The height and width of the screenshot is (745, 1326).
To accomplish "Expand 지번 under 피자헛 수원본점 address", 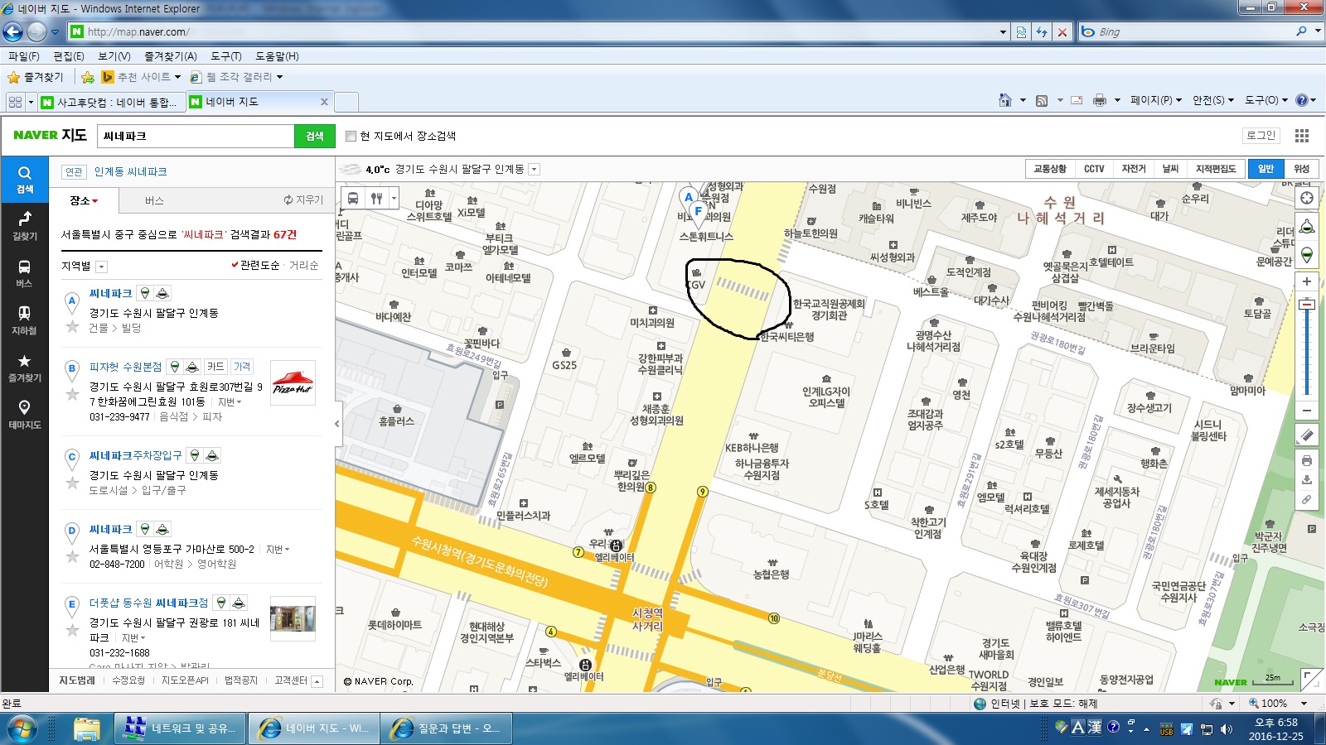I will coord(230,402).
